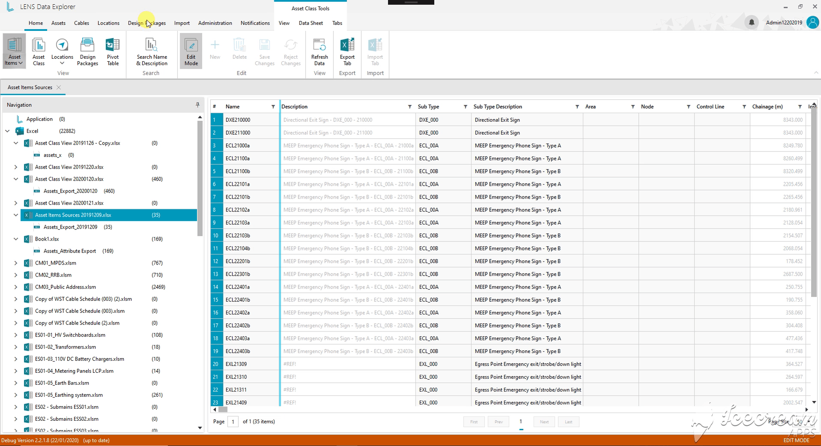The width and height of the screenshot is (821, 446).
Task: Open the notifications bell icon
Action: coord(751,22)
